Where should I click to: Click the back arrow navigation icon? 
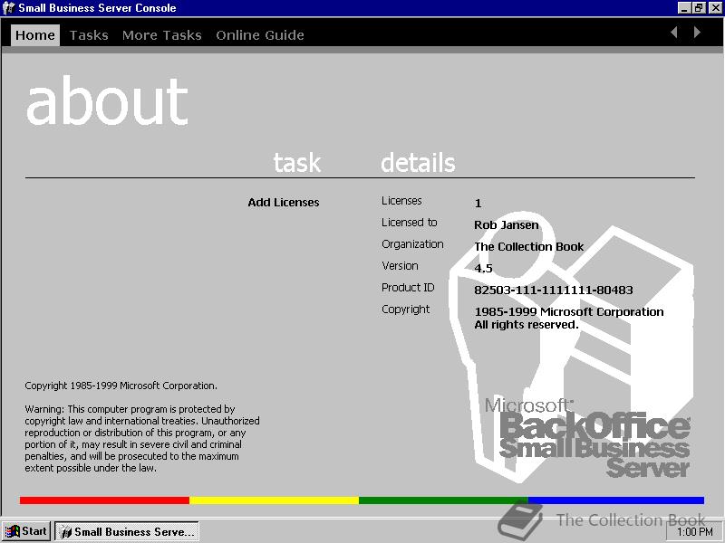point(674,33)
